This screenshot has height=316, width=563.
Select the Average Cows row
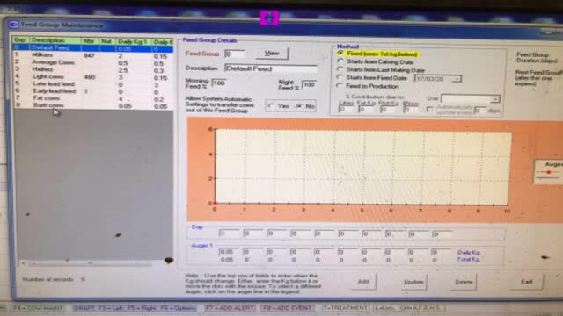pyautogui.click(x=93, y=62)
